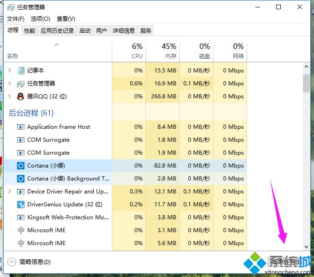Screen dimensions: 314x277
Task: Expand the 任务管理器 process group
Action: [9, 84]
